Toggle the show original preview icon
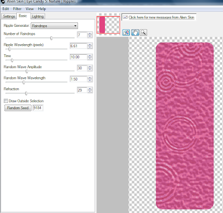The width and height of the screenshot is (223, 213). [126, 32]
